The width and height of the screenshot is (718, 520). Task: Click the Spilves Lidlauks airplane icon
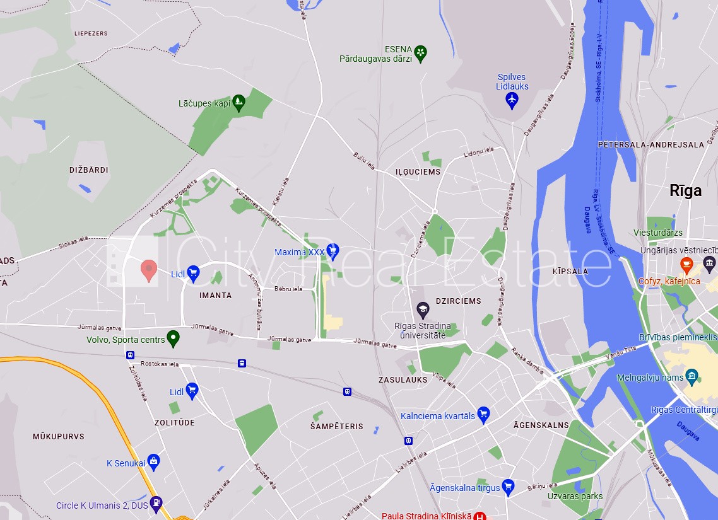512,100
